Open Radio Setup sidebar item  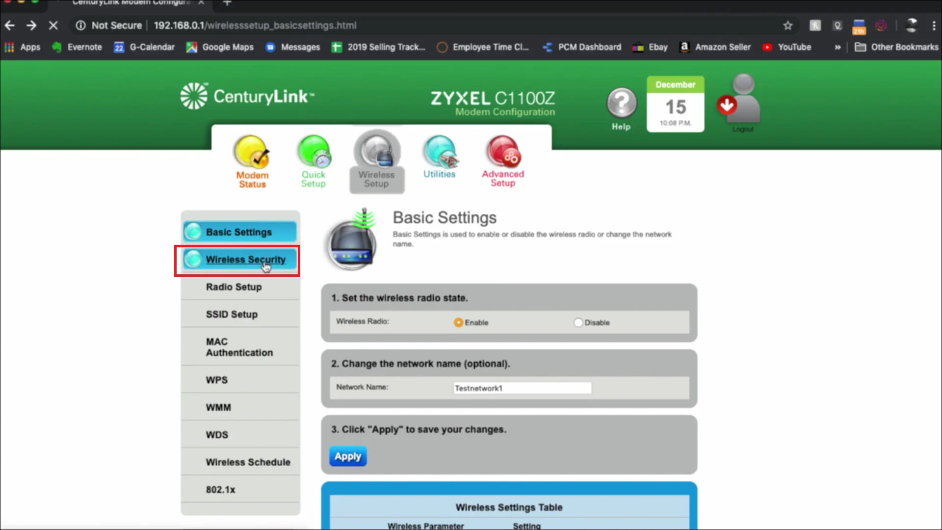(x=234, y=287)
